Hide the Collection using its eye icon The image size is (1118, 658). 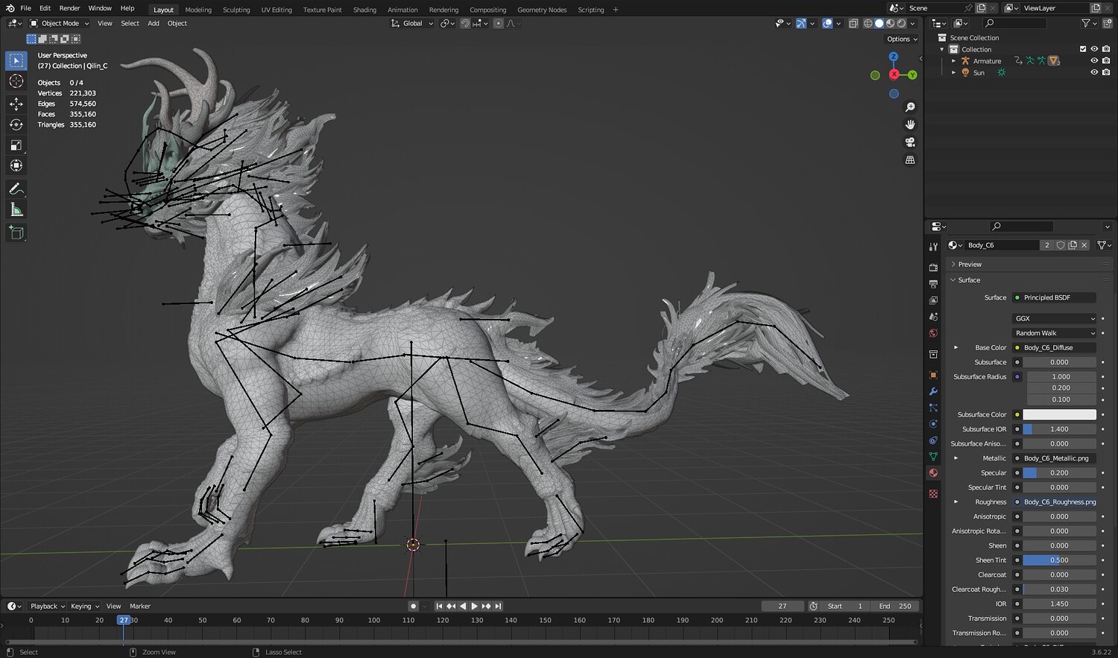1094,49
